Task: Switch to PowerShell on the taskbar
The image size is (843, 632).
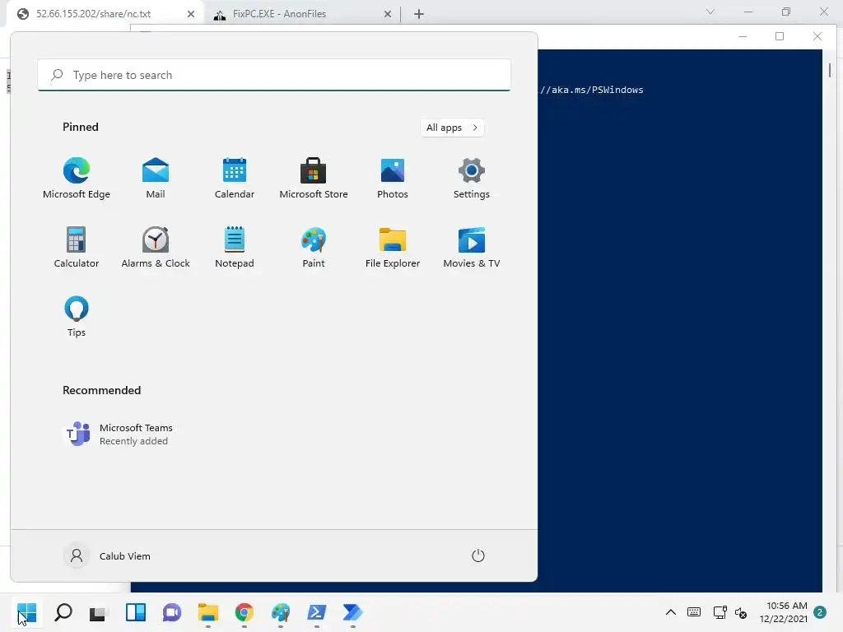Action: coord(317,612)
